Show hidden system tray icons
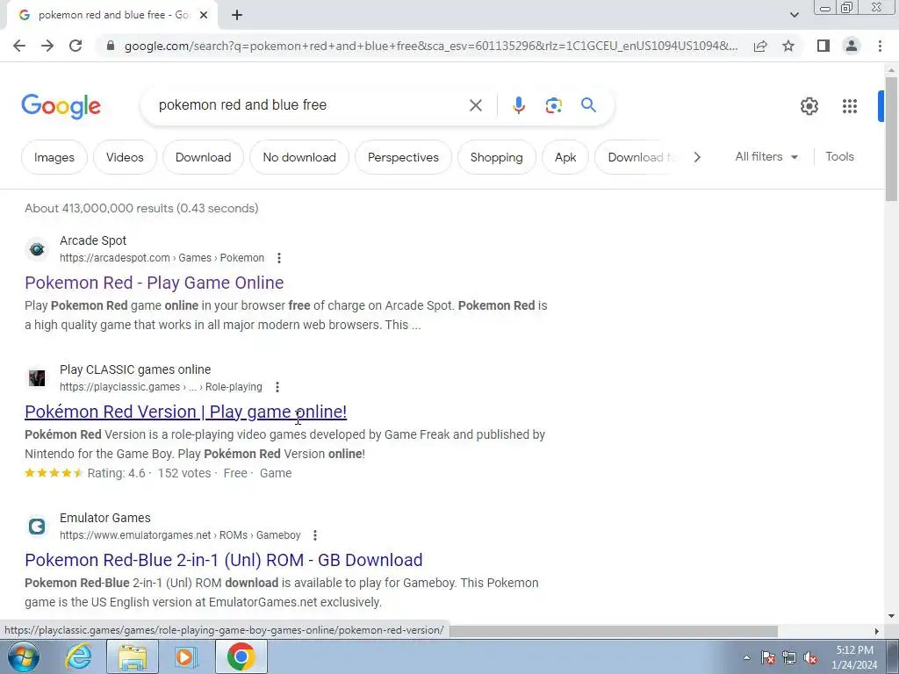Screen dimensions: 899x674 pyautogui.click(x=746, y=657)
